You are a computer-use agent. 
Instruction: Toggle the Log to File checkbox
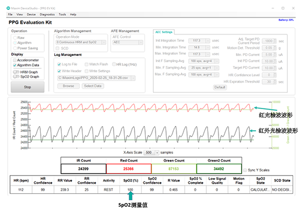(x=59, y=64)
